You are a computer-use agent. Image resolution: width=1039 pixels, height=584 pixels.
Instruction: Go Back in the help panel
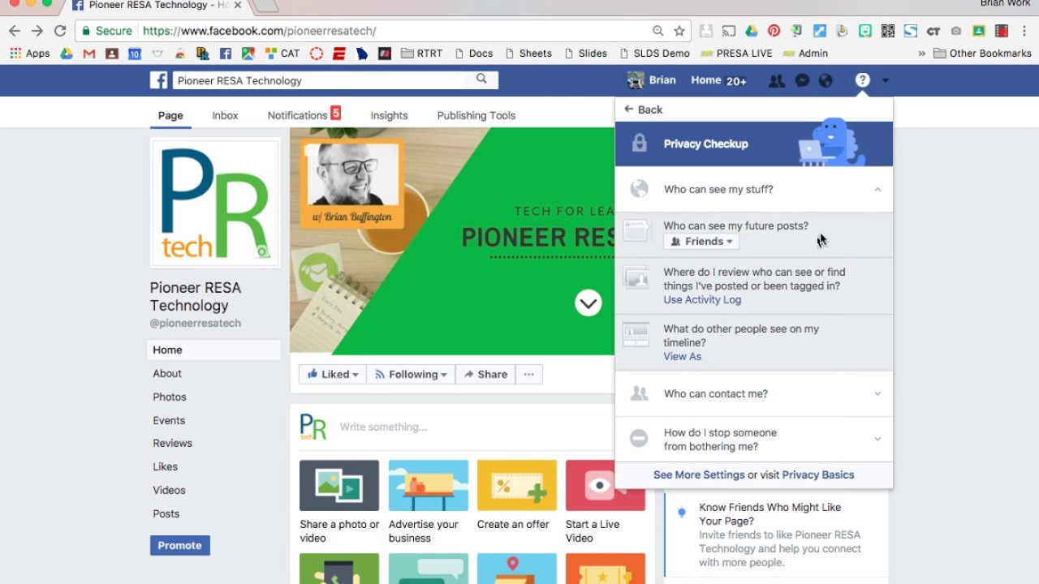pyautogui.click(x=643, y=109)
